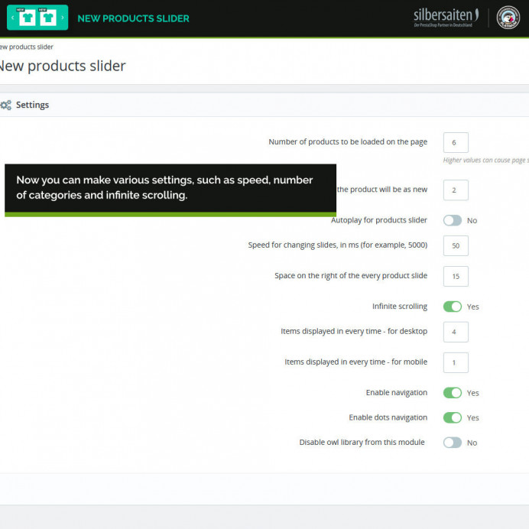Click the New Products Slider module logo icon
The image size is (529, 529).
tap(37, 18)
